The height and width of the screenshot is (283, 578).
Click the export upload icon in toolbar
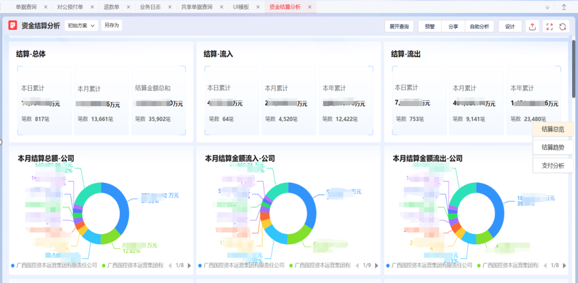[x=532, y=27]
